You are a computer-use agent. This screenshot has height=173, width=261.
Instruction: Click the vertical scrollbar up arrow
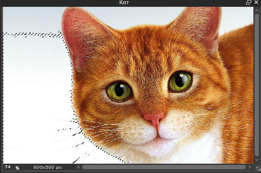[x=257, y=10]
